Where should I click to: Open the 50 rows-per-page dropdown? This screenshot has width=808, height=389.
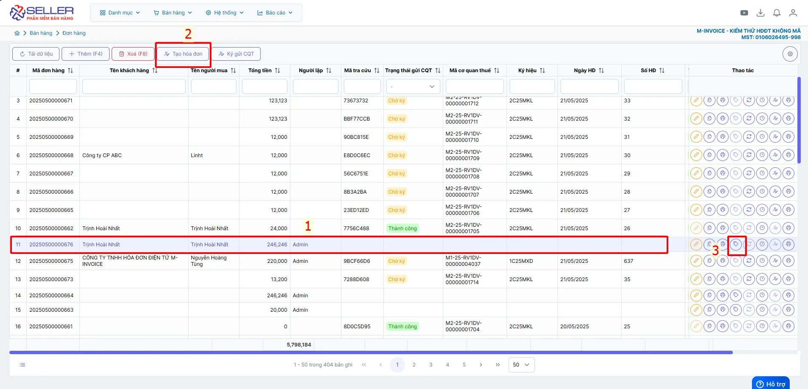tap(521, 365)
